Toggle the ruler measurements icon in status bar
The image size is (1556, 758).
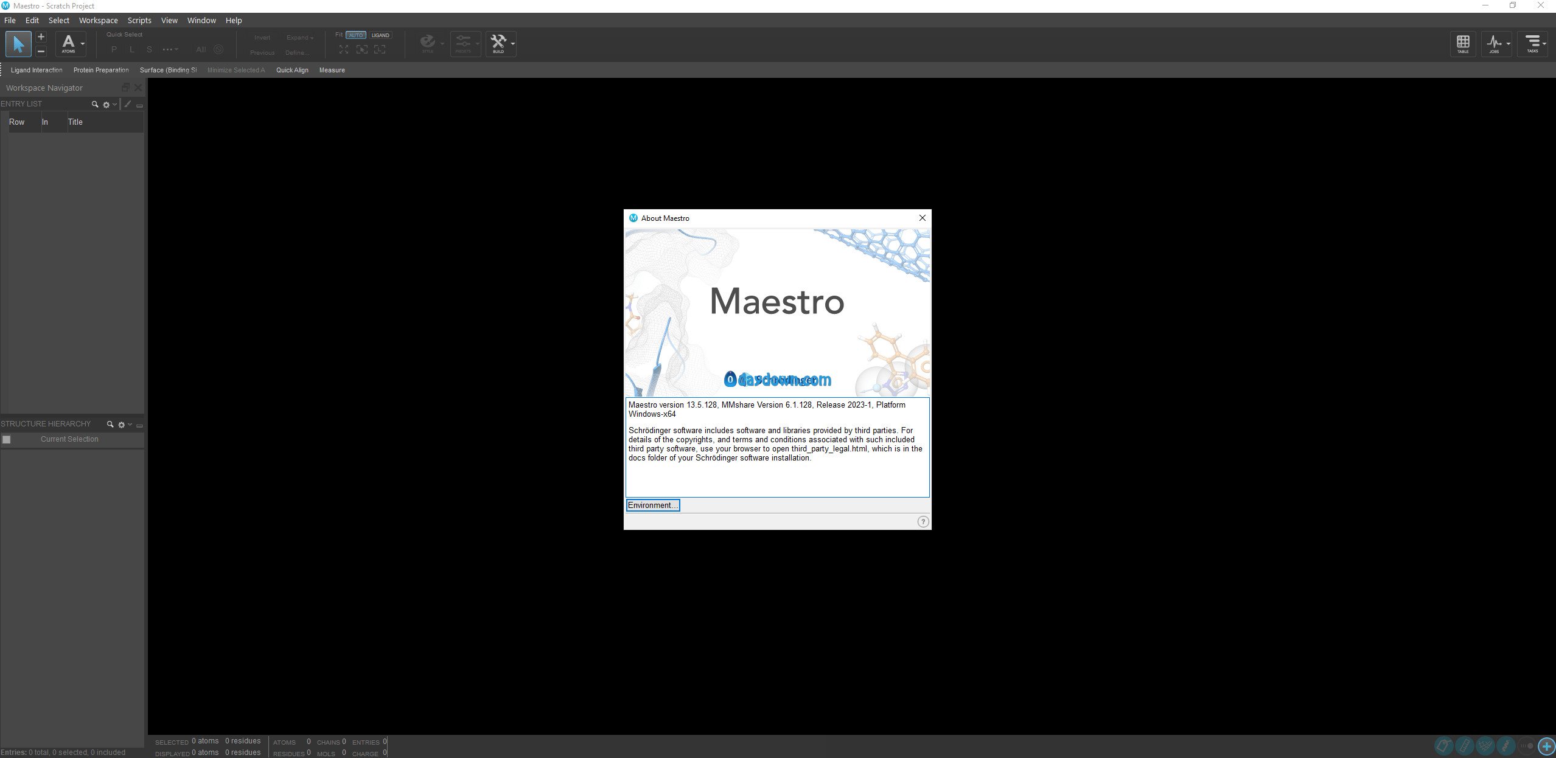tap(1464, 745)
